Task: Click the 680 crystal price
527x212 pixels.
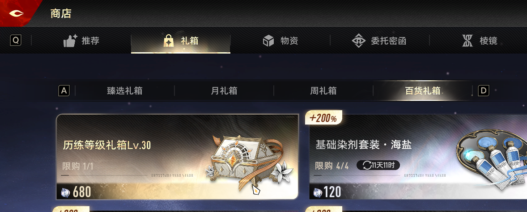Action: pyautogui.click(x=76, y=192)
